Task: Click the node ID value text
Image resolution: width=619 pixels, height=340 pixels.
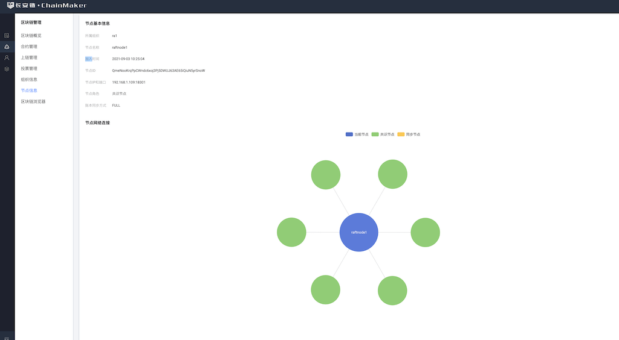Action: coord(158,71)
